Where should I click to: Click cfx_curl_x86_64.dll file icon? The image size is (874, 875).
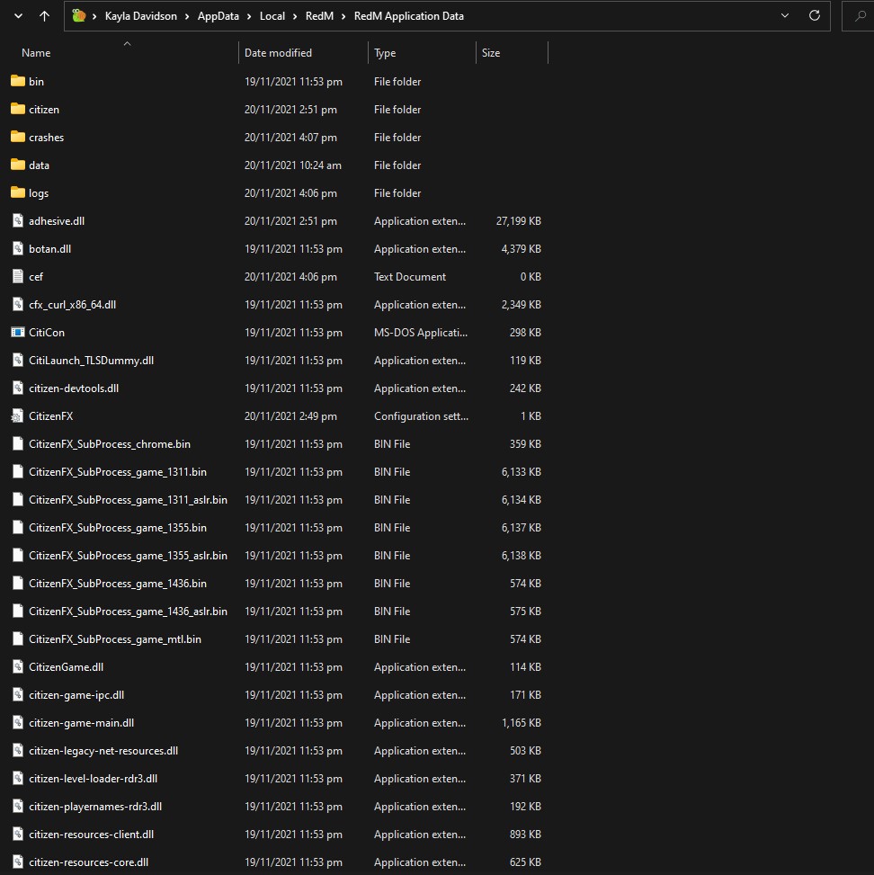tap(18, 304)
